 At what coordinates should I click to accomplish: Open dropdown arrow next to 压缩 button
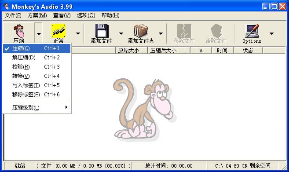click(39, 34)
